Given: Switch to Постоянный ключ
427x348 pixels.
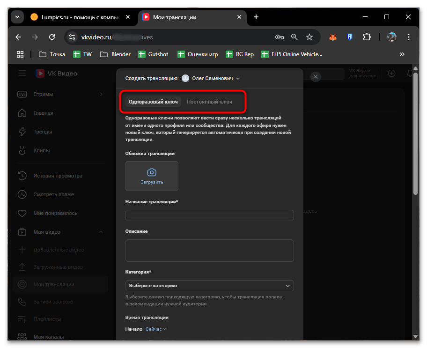Looking at the screenshot, I should point(209,102).
